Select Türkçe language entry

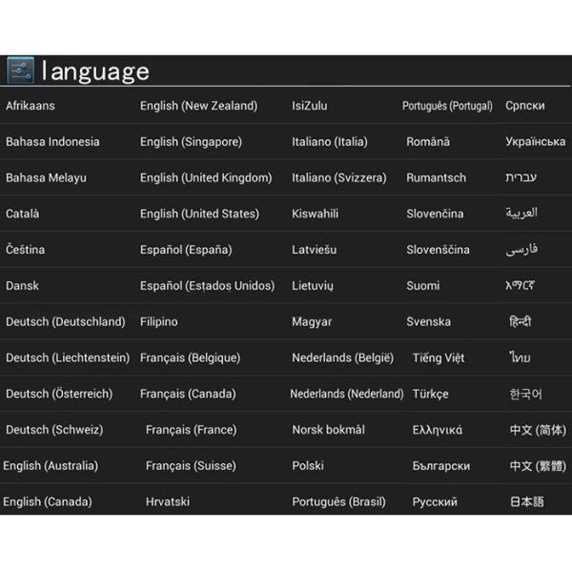click(x=430, y=394)
